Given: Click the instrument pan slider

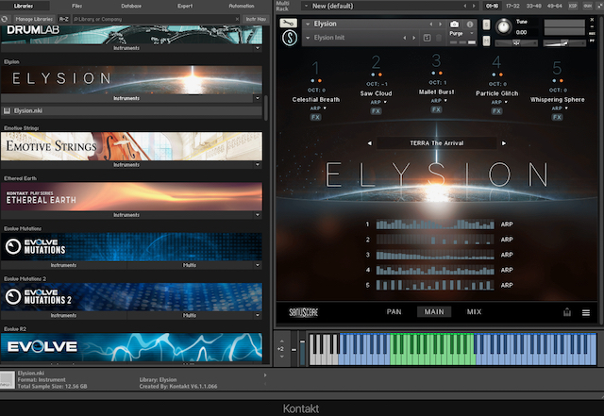Looking at the screenshot, I should [516, 43].
